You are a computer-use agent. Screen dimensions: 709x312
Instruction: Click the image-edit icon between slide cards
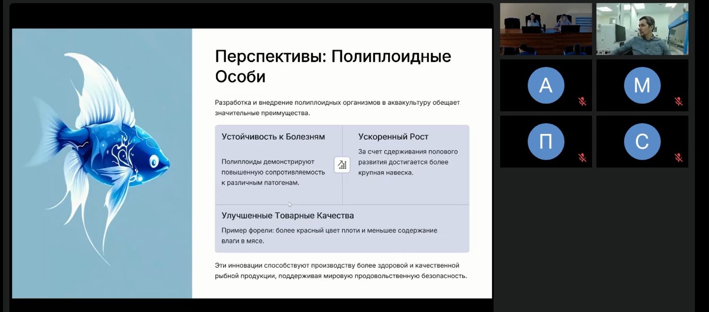[342, 165]
